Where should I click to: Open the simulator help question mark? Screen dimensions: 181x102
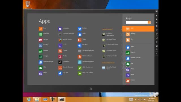(x=156, y=54)
